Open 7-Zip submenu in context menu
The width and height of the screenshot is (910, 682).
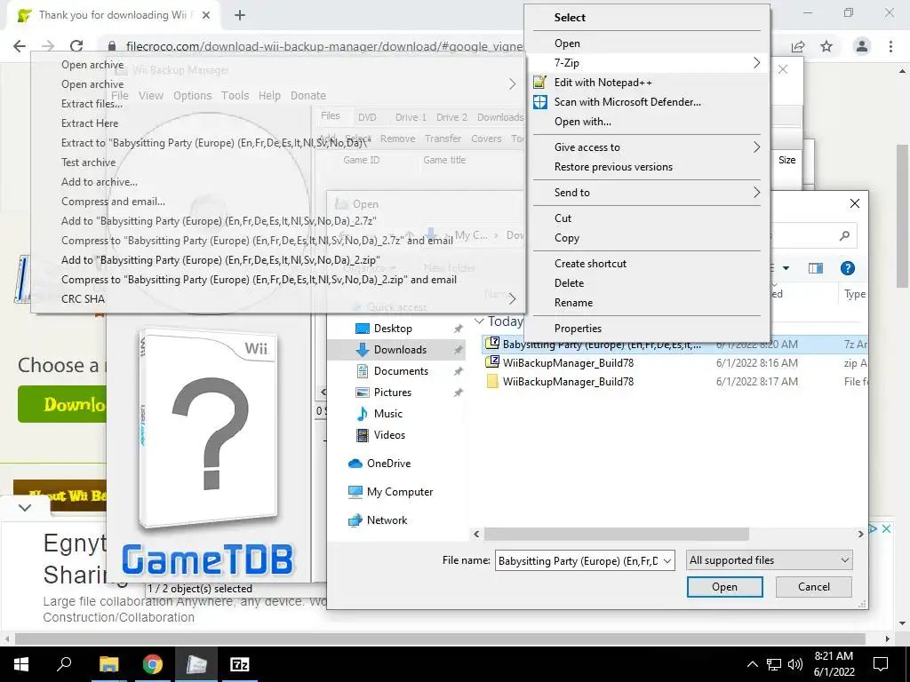point(647,63)
